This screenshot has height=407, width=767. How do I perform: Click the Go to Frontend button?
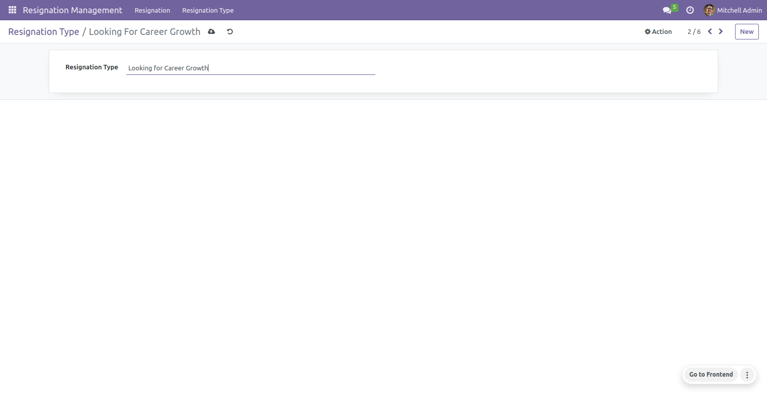tap(711, 375)
